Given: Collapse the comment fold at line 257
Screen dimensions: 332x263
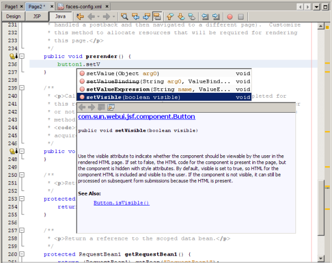Looking at the screenshot, I should coord(22,230).
